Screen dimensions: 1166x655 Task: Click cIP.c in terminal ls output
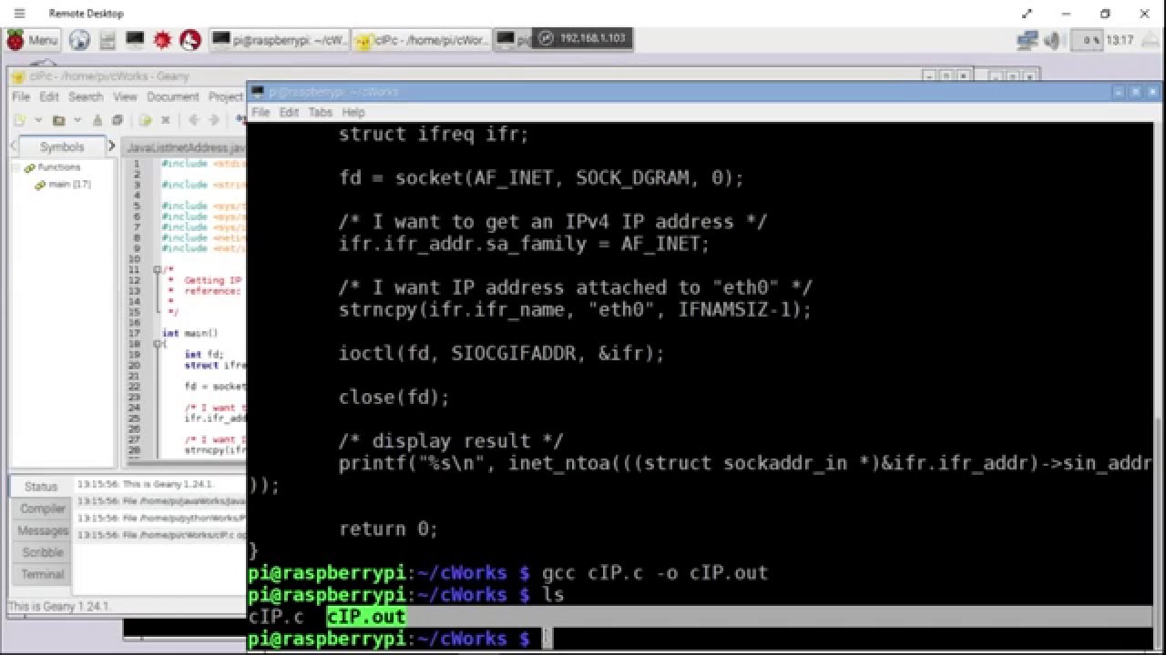pyautogui.click(x=276, y=617)
